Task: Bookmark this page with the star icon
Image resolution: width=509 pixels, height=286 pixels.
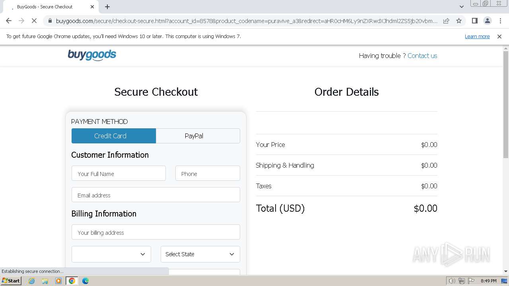Action: pyautogui.click(x=459, y=21)
